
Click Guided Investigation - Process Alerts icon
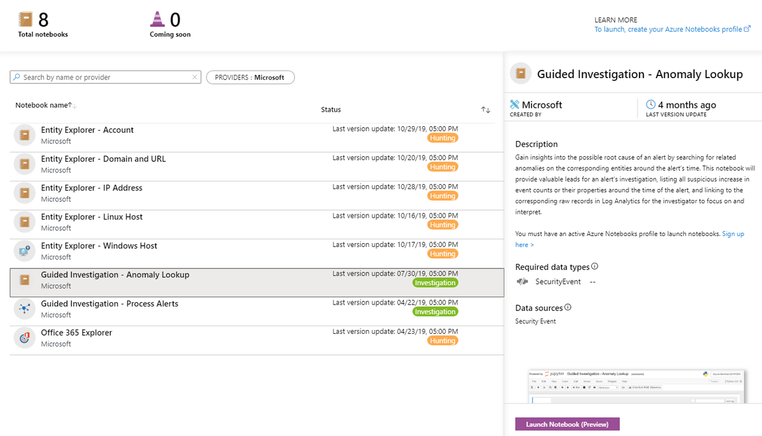click(24, 309)
